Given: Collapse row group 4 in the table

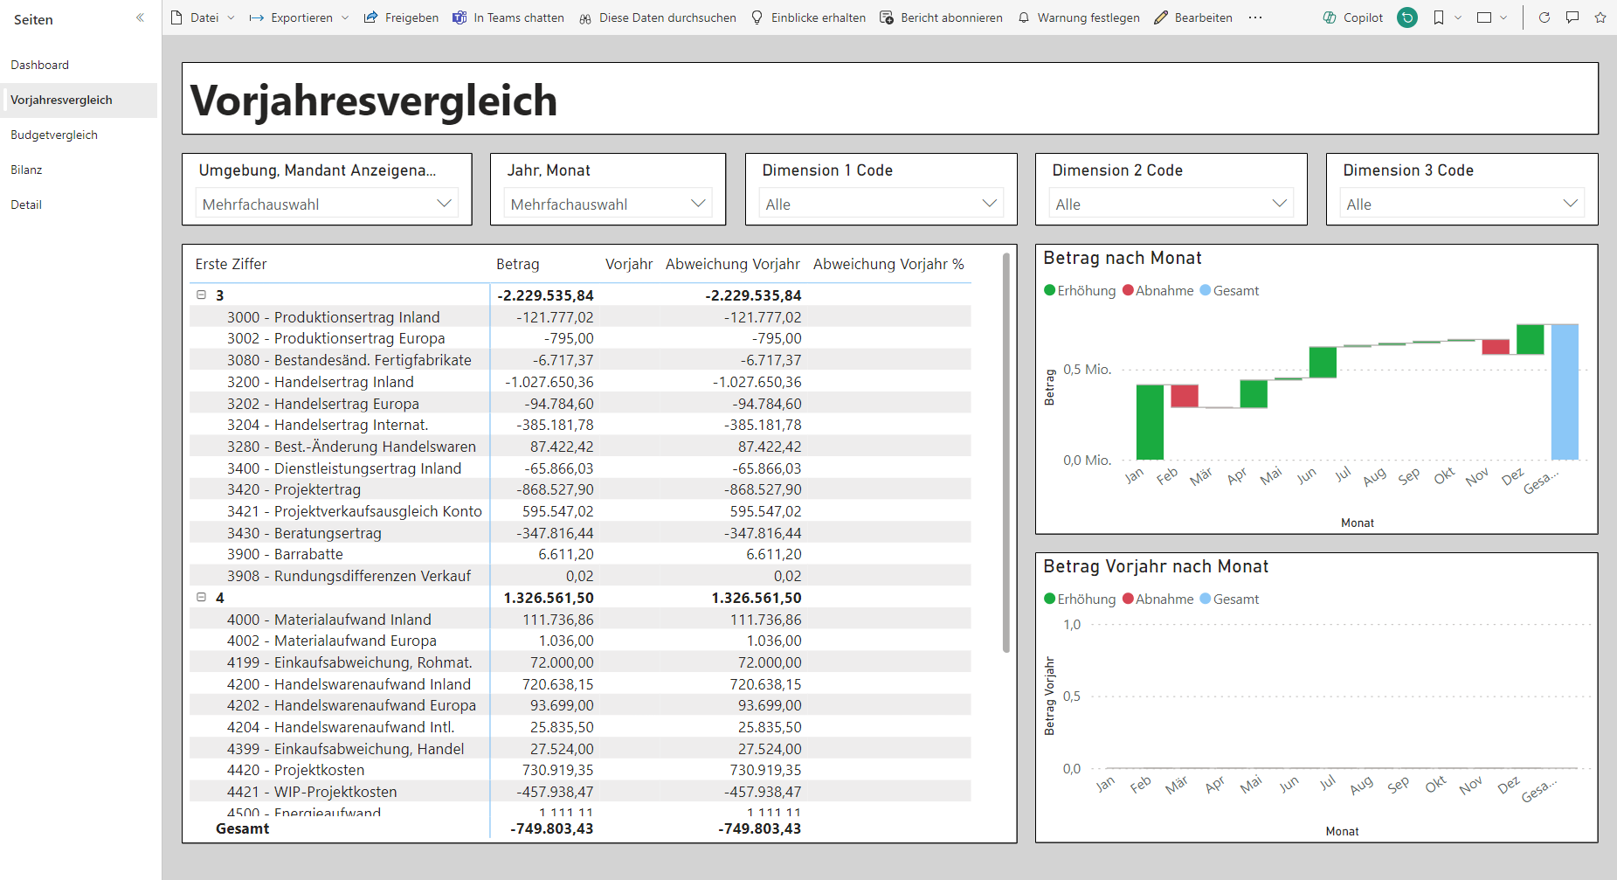Looking at the screenshot, I should (x=201, y=598).
